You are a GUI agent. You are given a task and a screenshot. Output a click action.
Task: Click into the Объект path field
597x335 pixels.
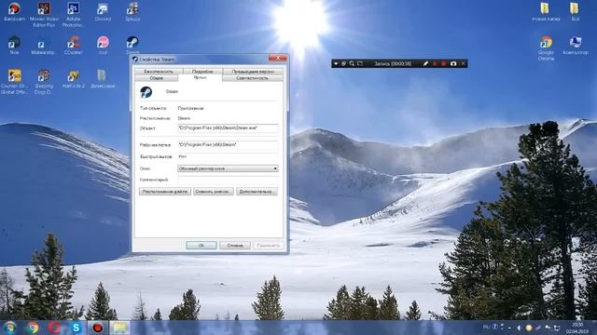coord(228,128)
